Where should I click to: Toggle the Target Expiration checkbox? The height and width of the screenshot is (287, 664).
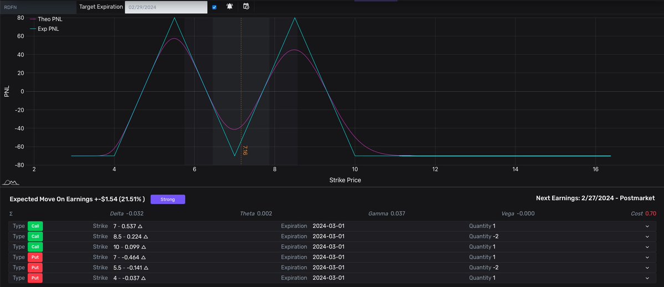click(x=214, y=7)
